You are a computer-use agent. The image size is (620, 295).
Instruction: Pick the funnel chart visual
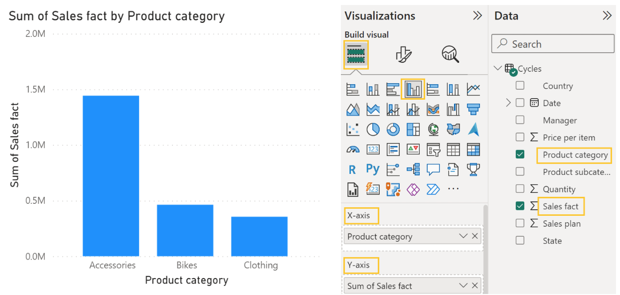point(473,110)
